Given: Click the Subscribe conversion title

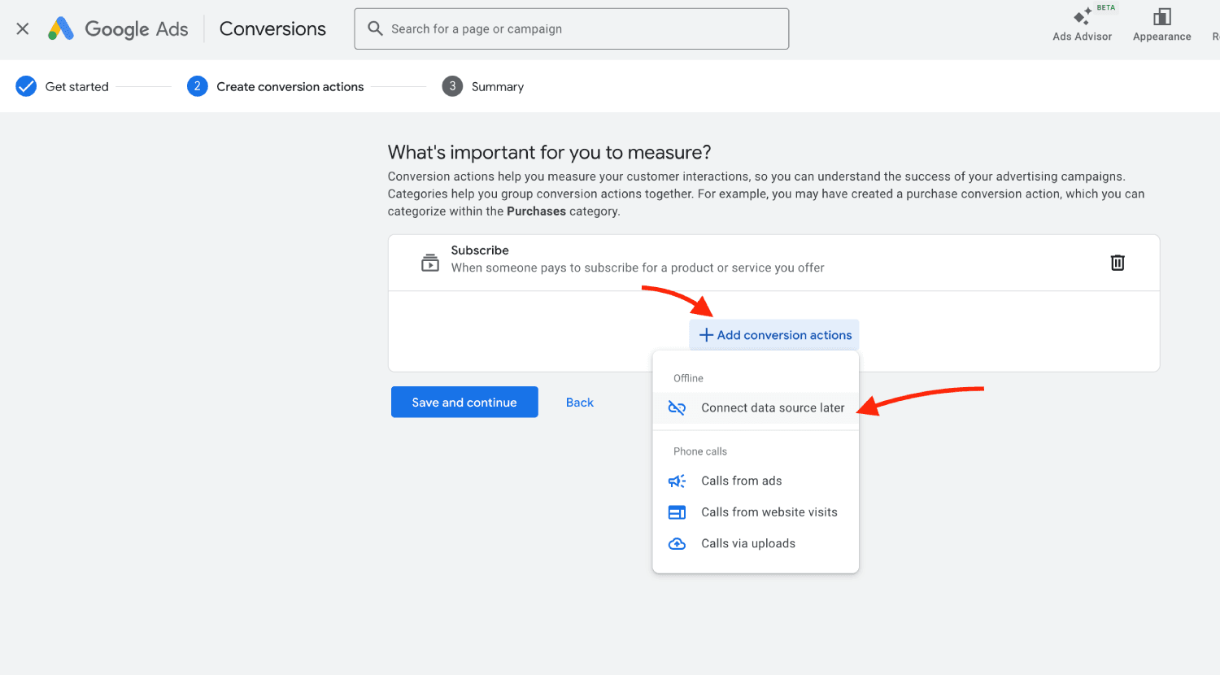Looking at the screenshot, I should point(480,250).
